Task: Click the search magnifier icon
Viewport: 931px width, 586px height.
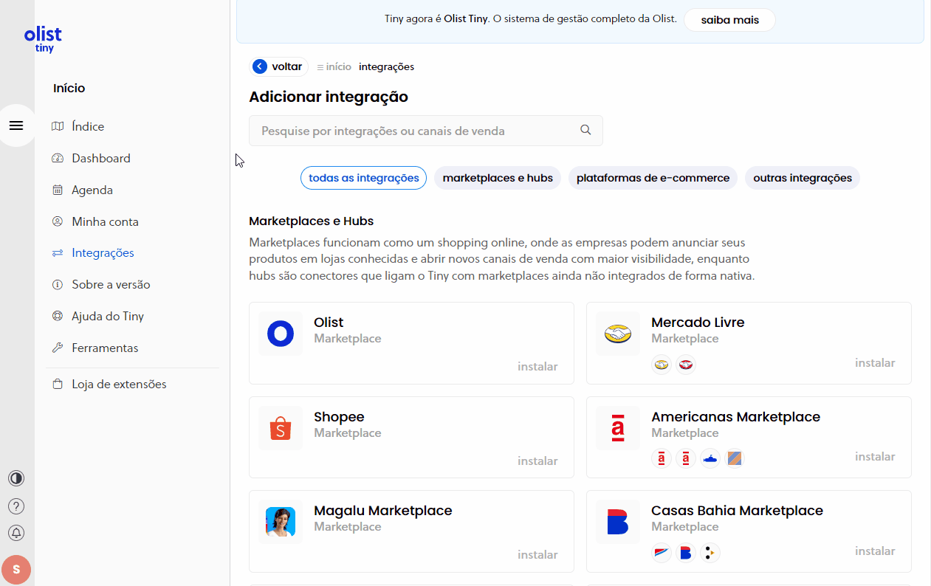Action: tap(585, 130)
